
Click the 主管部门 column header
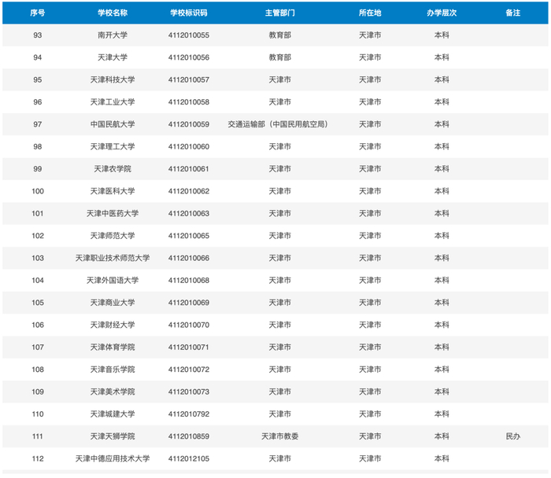(x=279, y=13)
